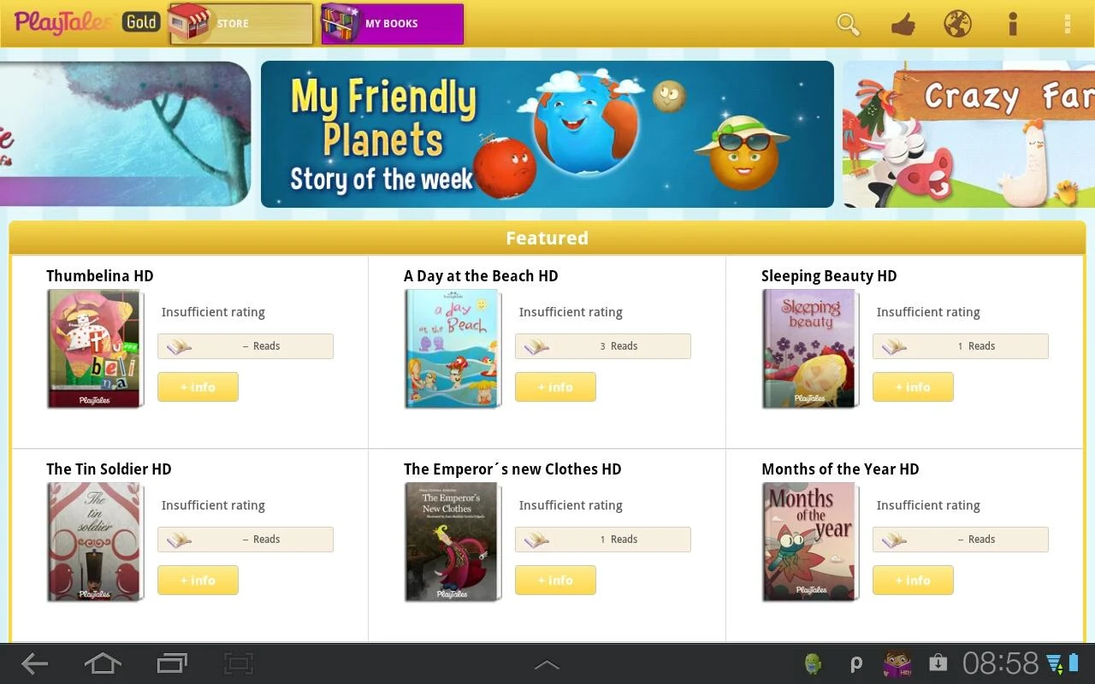Tap the download notification icon in status bar
1095x684 pixels.
[x=938, y=663]
